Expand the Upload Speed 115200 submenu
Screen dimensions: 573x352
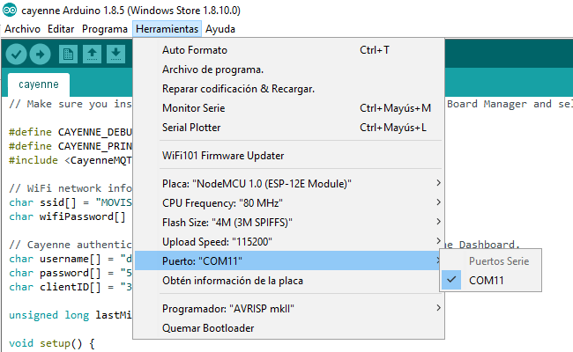[229, 241]
